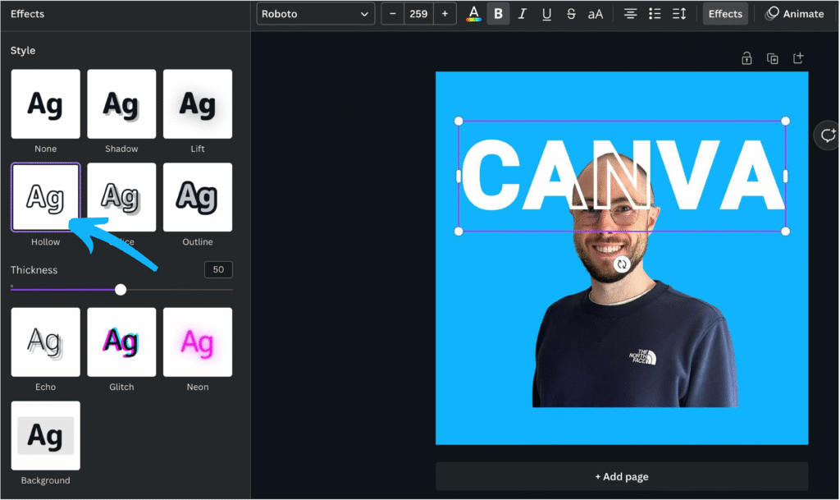Click the rotate handle on the canvas
The image size is (840, 500).
(x=622, y=264)
